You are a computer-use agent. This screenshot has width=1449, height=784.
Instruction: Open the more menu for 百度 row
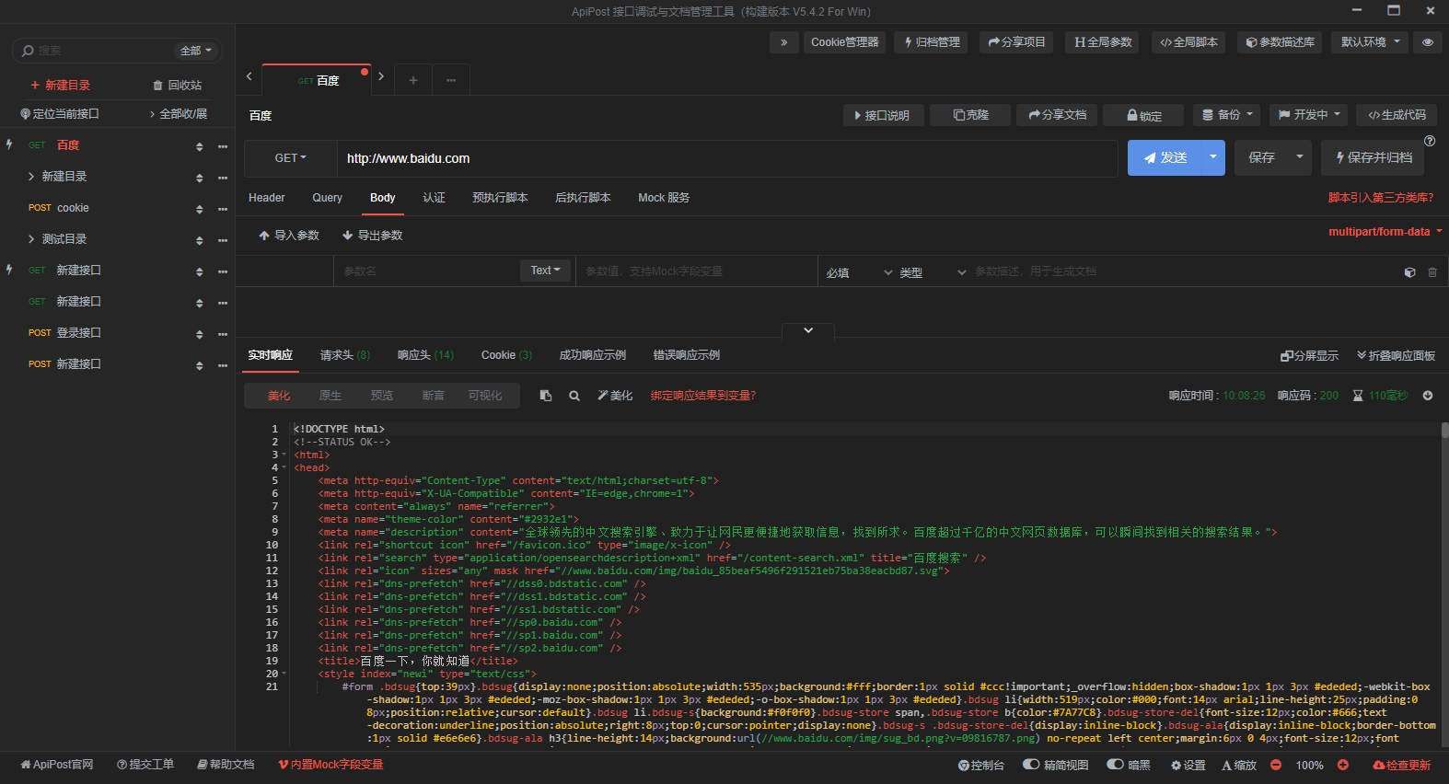(223, 146)
